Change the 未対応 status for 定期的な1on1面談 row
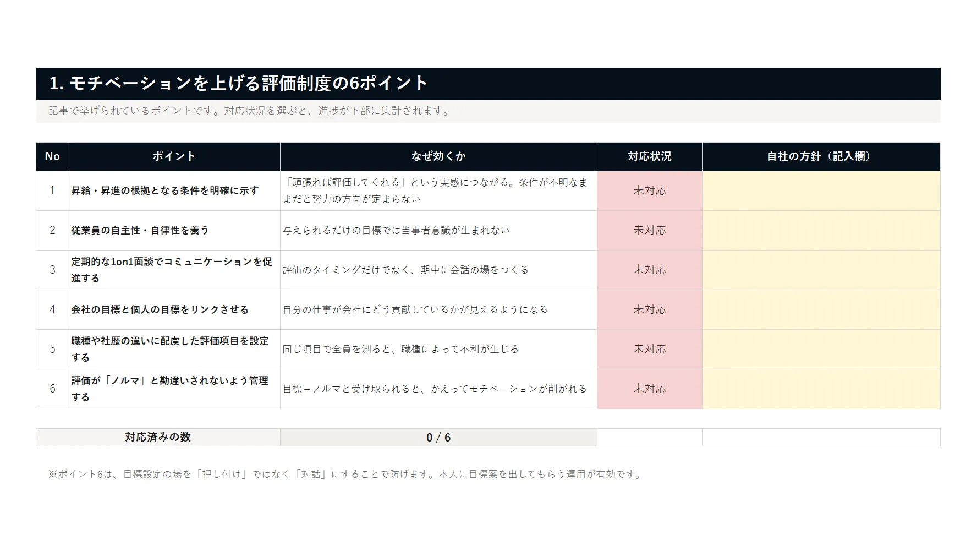The image size is (977, 550). coord(650,270)
